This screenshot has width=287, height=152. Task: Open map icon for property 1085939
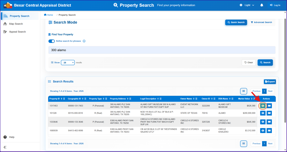pos(269,131)
